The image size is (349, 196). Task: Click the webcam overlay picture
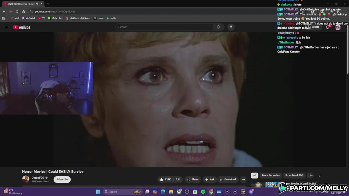47,88
